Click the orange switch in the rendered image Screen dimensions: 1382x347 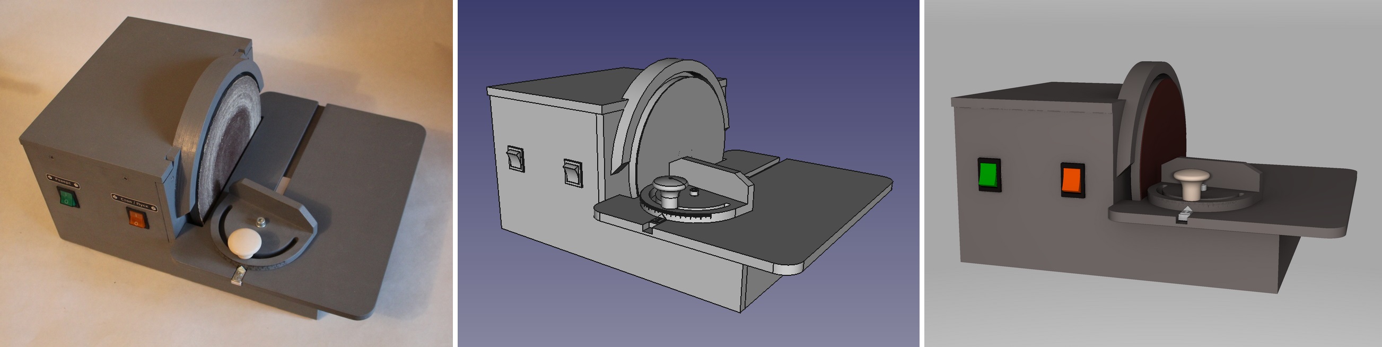click(x=1072, y=180)
